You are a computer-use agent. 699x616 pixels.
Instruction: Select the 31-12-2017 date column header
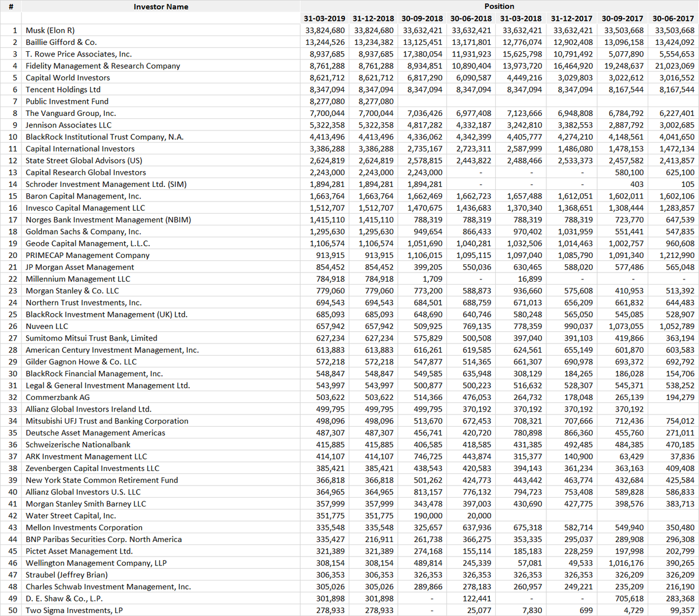coord(572,19)
